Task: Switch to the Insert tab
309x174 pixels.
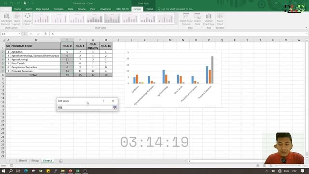Action: click(28, 9)
